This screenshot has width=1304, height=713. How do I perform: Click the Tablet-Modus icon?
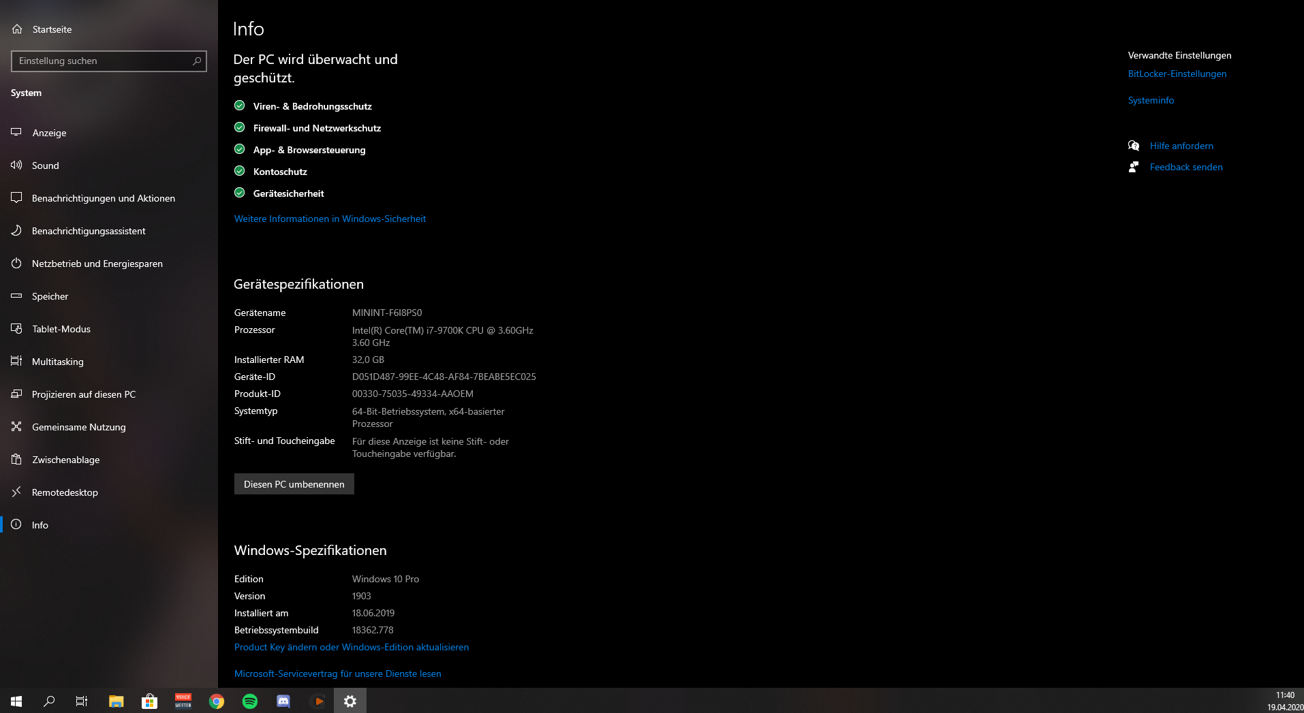click(x=16, y=328)
